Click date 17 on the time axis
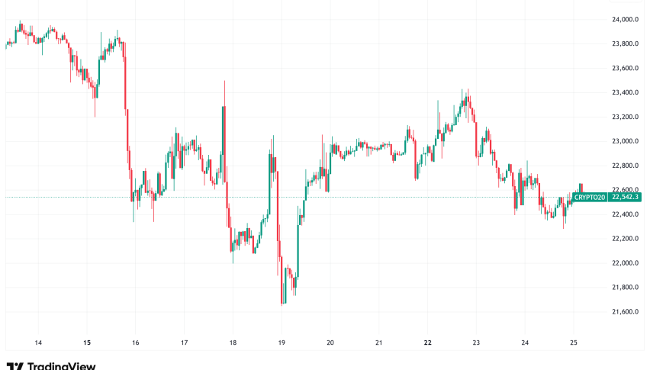This screenshot has width=650, height=370. coord(184,343)
